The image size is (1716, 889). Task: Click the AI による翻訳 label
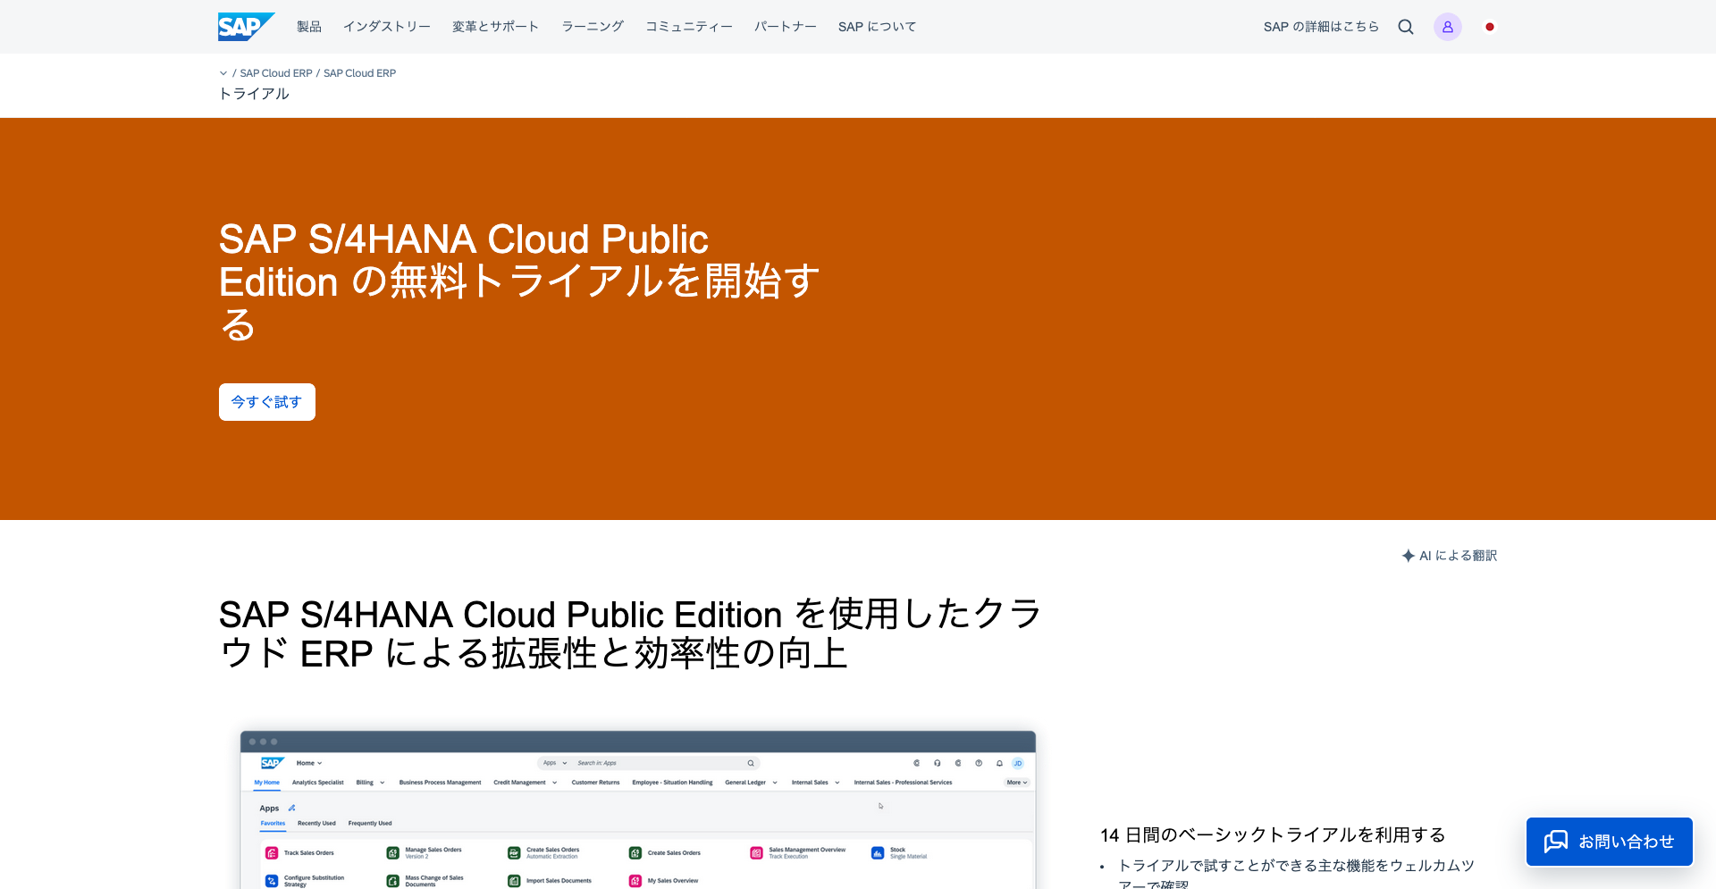(1458, 556)
